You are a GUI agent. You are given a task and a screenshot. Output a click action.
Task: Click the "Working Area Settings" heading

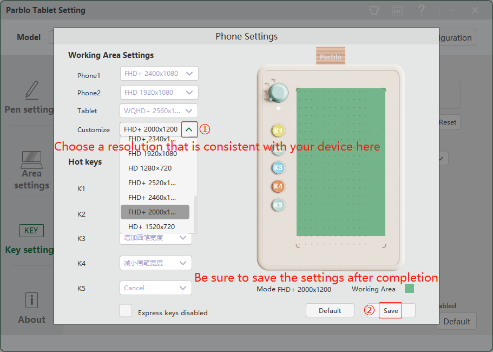(x=111, y=55)
